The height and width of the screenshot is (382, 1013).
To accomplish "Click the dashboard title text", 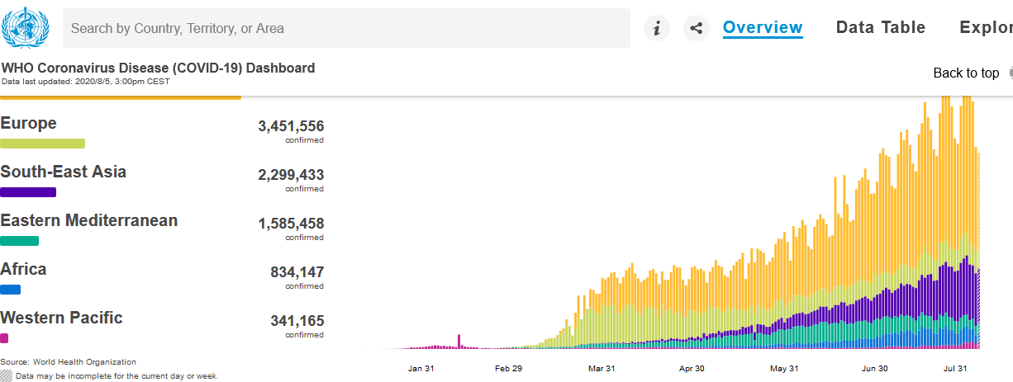I will [x=158, y=68].
